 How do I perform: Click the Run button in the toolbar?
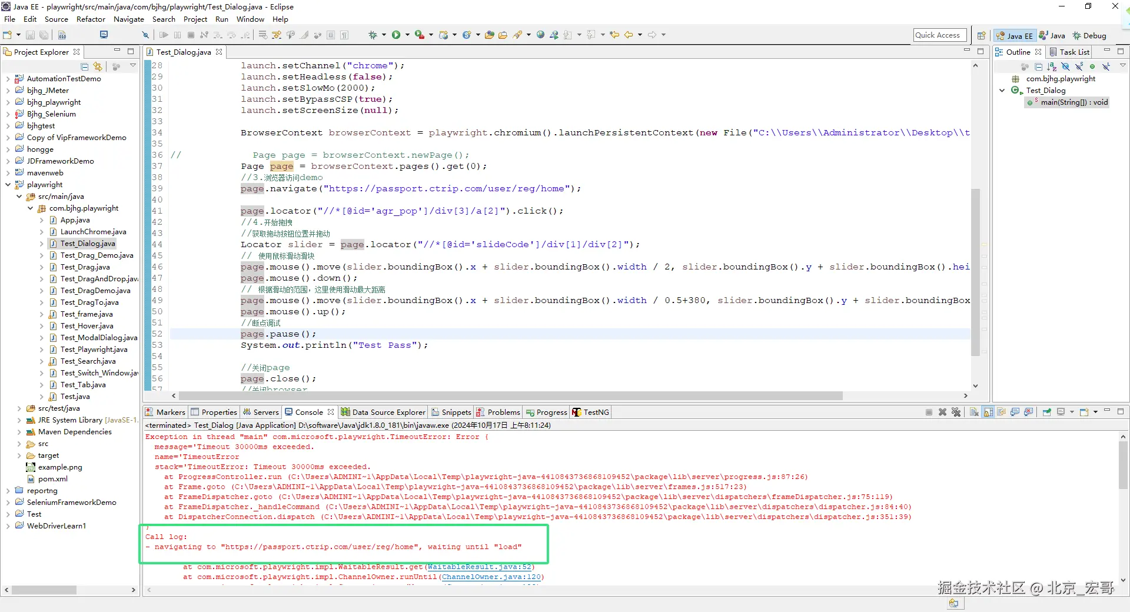396,35
